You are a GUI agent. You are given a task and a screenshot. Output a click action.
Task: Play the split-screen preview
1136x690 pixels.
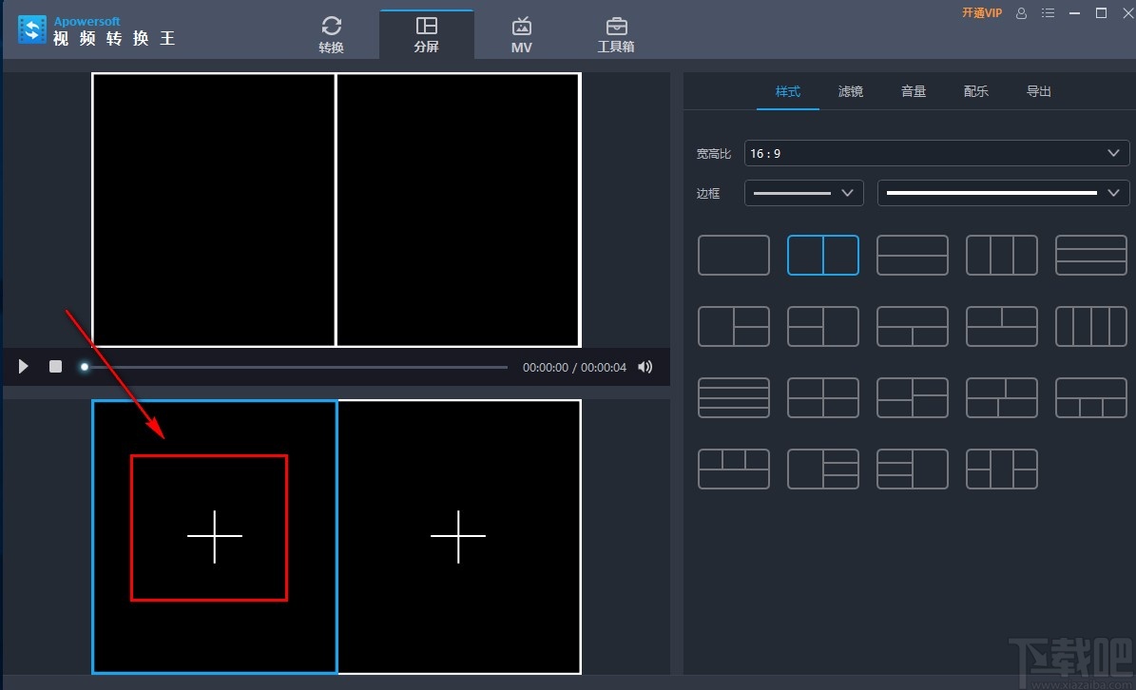(x=23, y=366)
